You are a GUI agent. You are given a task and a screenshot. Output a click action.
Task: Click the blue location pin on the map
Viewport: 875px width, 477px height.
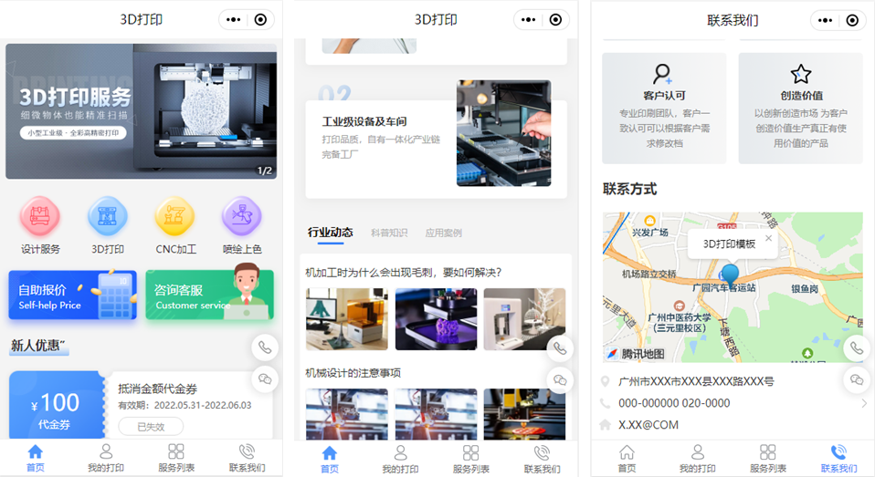[x=730, y=275]
